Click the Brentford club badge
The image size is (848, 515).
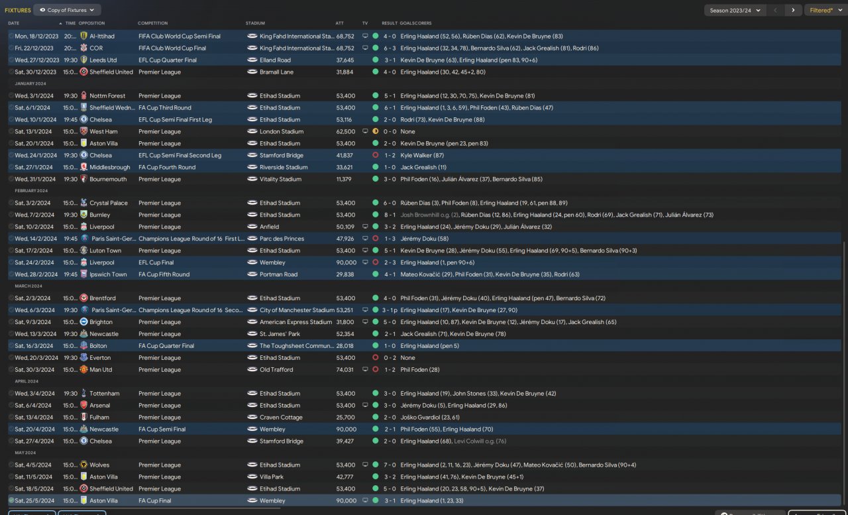84,298
